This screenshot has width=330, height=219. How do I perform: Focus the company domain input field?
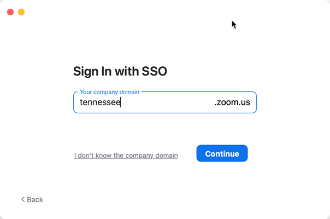point(165,102)
